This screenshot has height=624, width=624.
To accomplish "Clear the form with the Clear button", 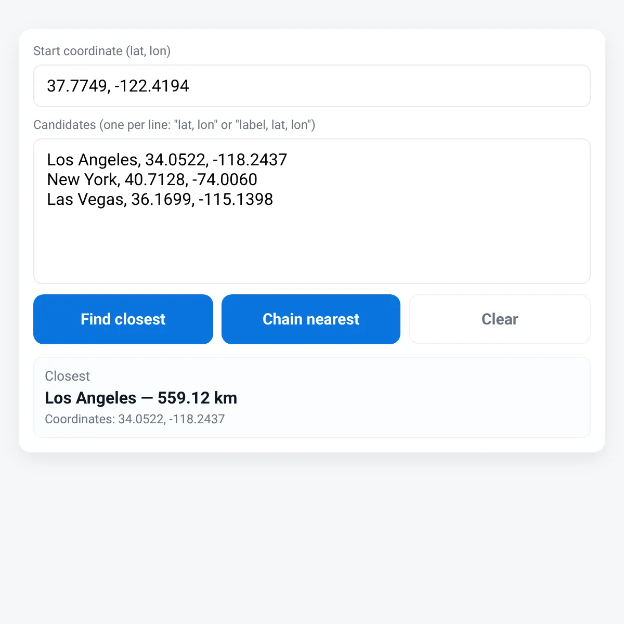I will (x=500, y=319).
